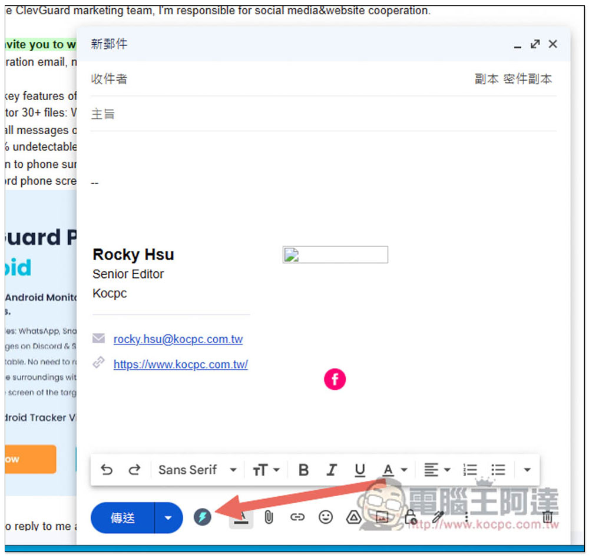The width and height of the screenshot is (589, 558).
Task: Open the emoji picker smiley icon
Action: [325, 517]
